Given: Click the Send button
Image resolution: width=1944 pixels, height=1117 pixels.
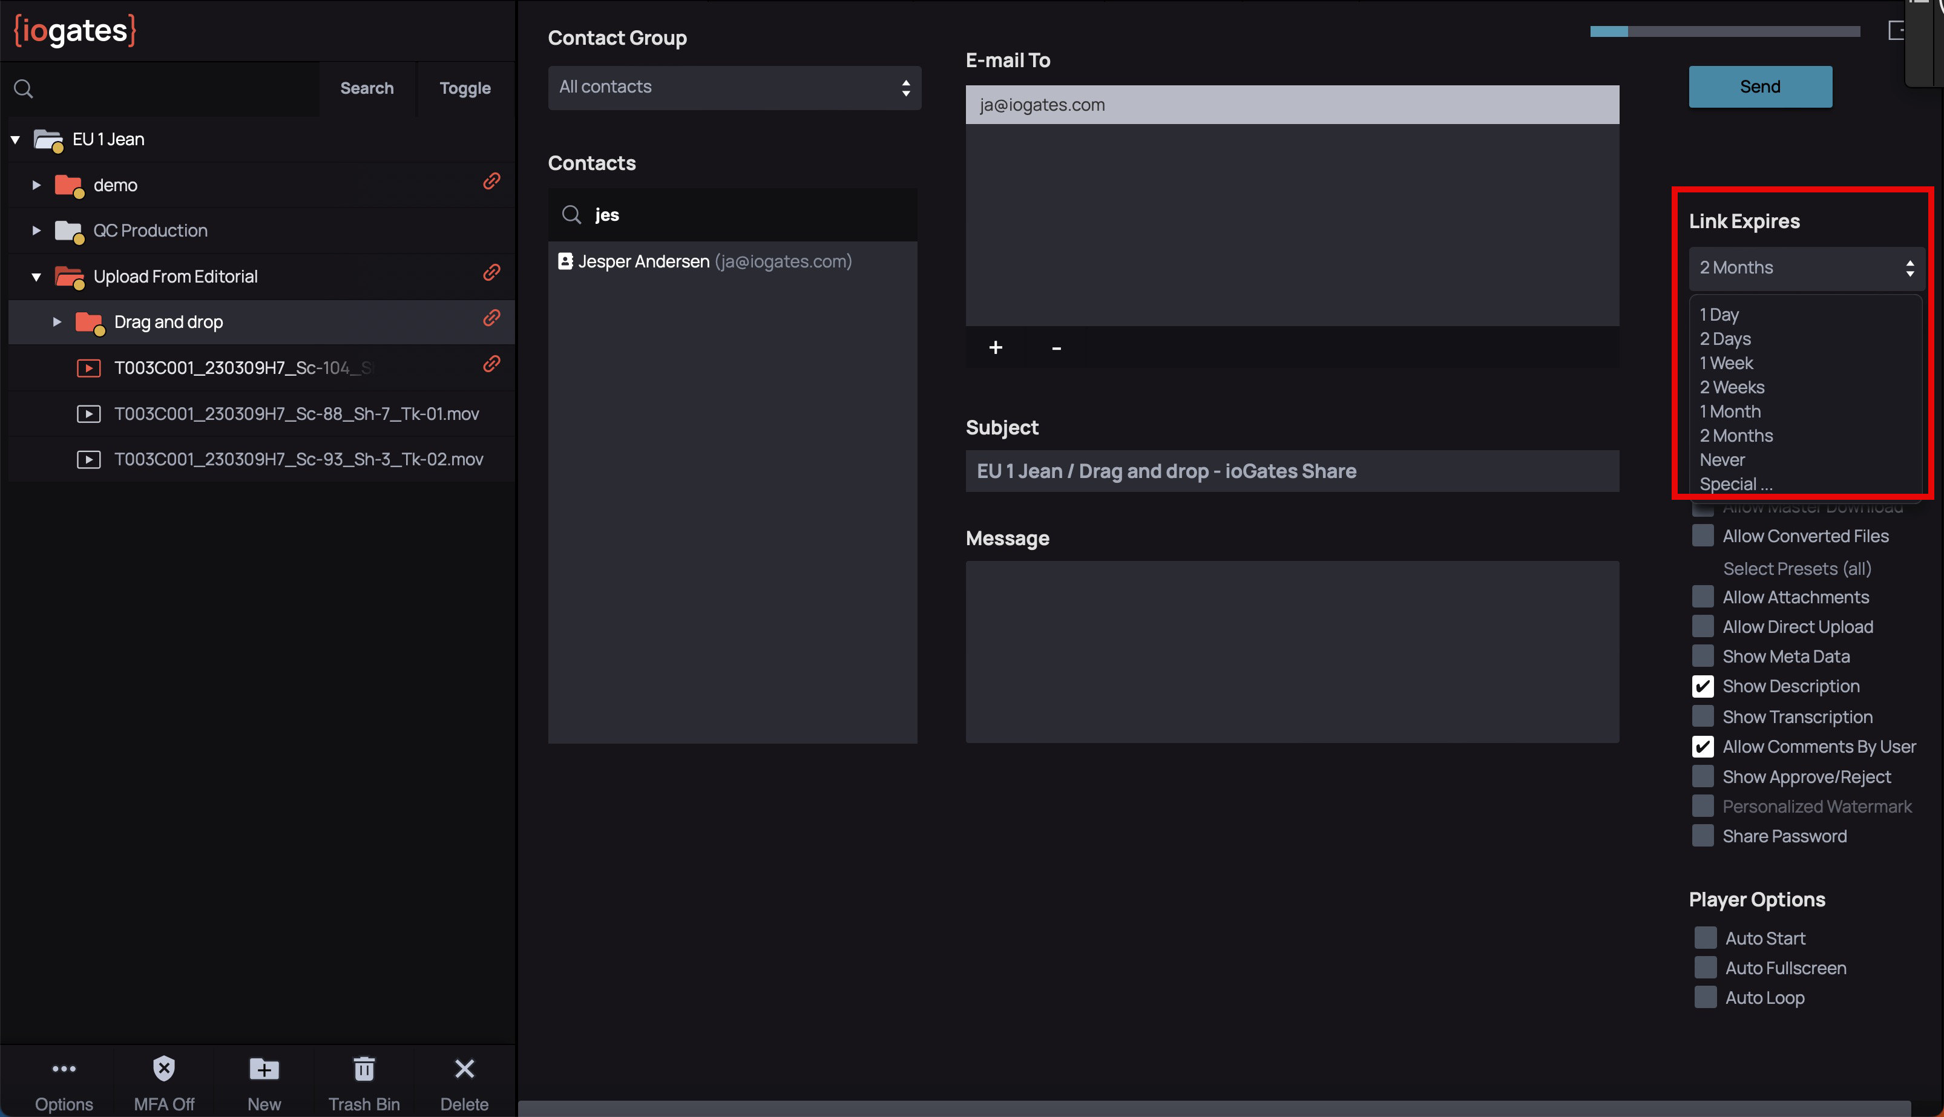Looking at the screenshot, I should tap(1759, 87).
